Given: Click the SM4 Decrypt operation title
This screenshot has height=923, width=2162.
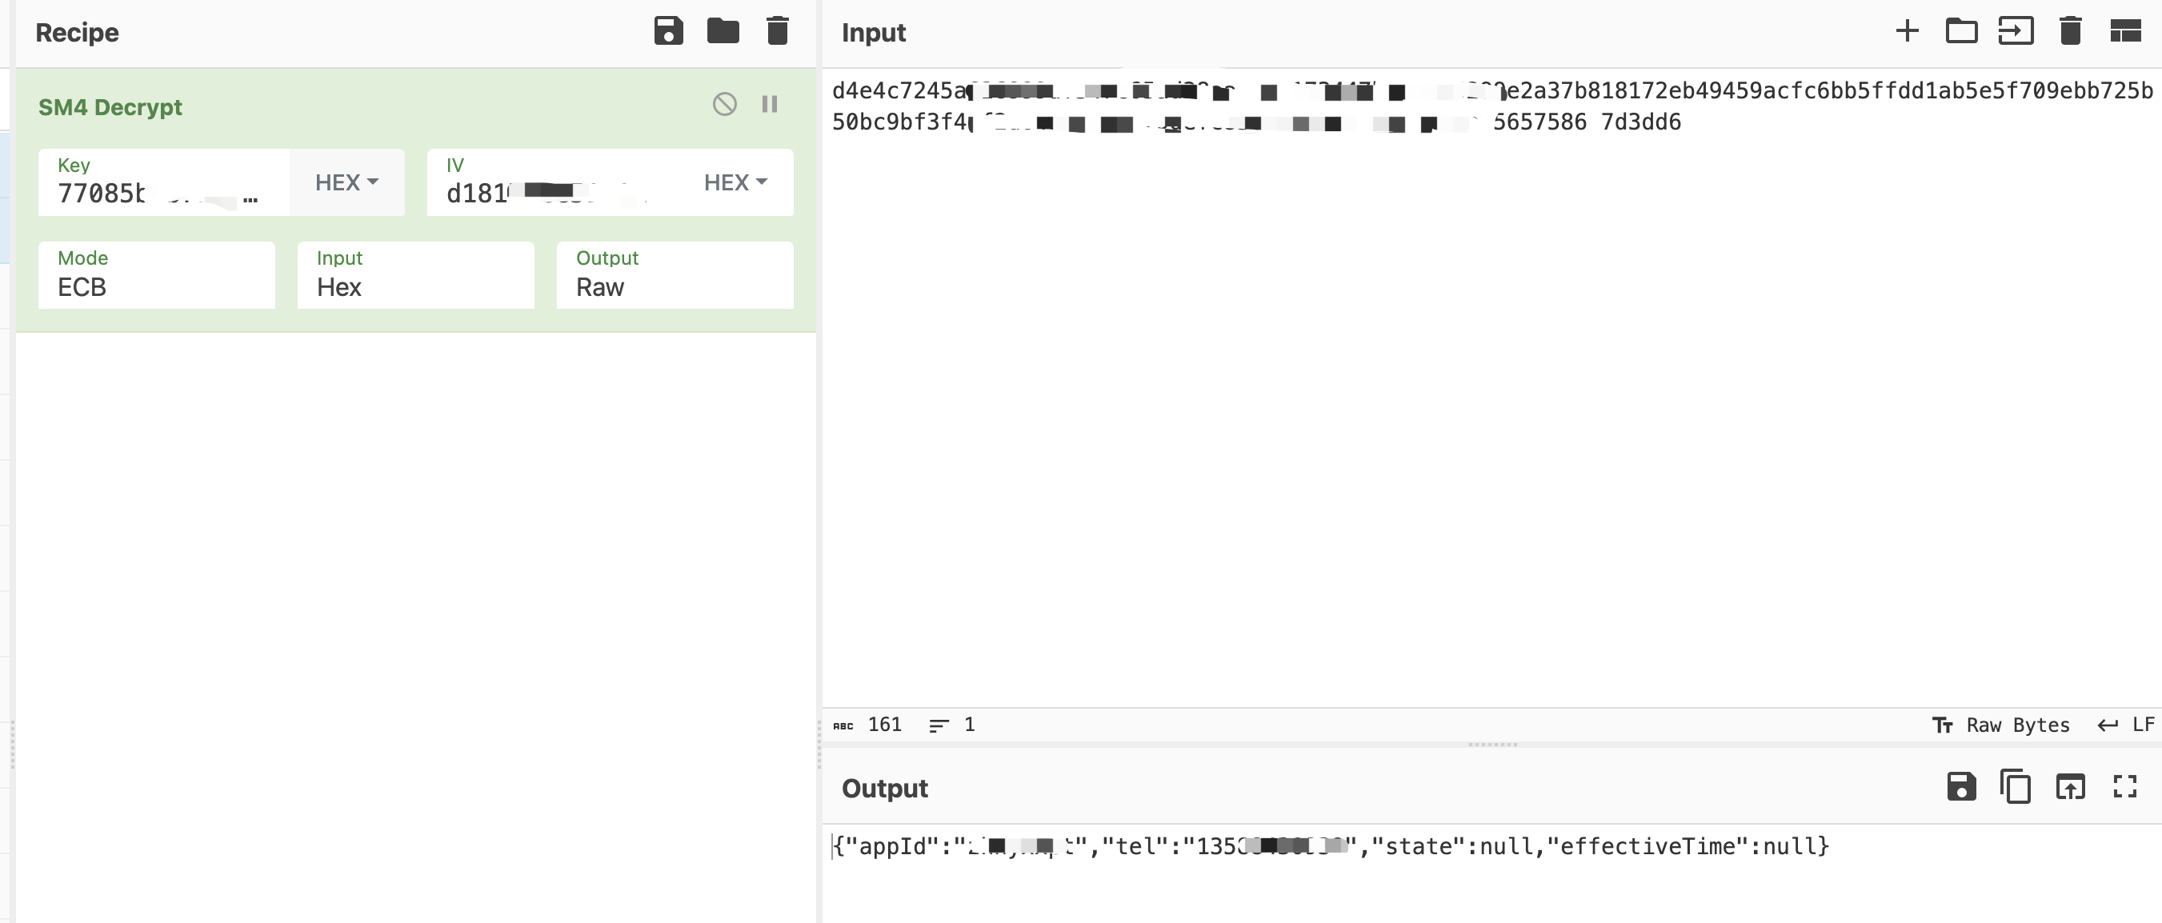Looking at the screenshot, I should pyautogui.click(x=110, y=106).
